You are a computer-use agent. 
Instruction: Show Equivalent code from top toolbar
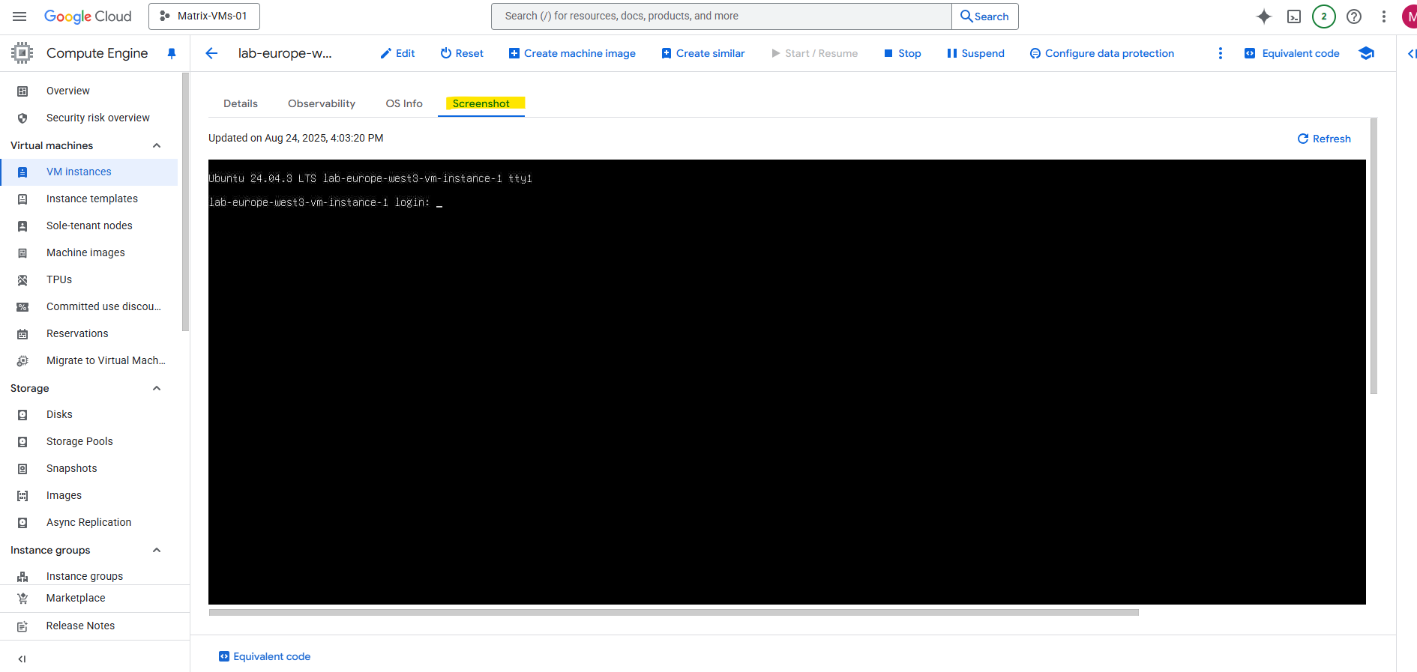(x=1292, y=53)
